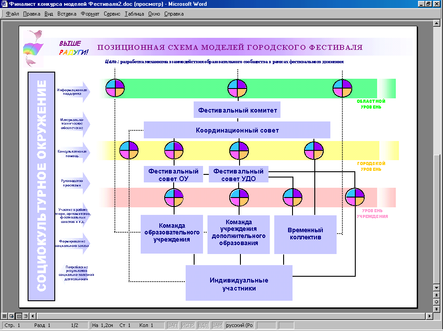
Task: Click the vertical scrollbar down arrow
Action: click(437, 288)
